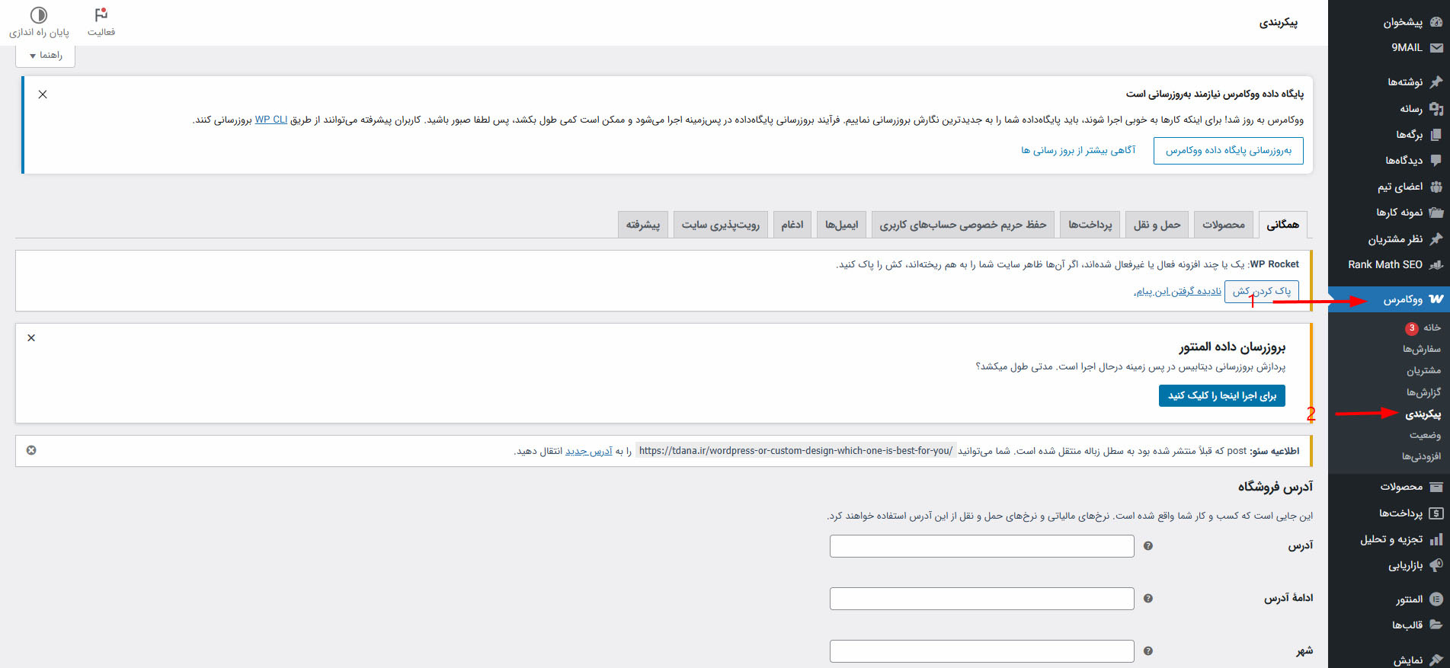
Task: Close the Elementor data updater notice
Action: click(31, 337)
